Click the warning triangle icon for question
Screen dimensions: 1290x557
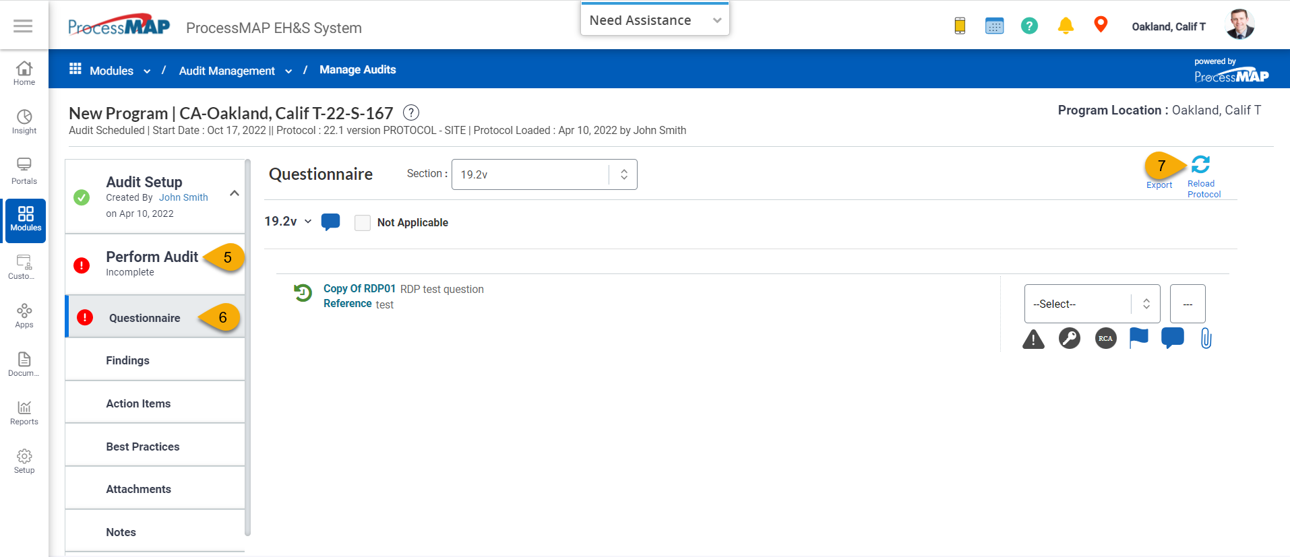pos(1033,339)
